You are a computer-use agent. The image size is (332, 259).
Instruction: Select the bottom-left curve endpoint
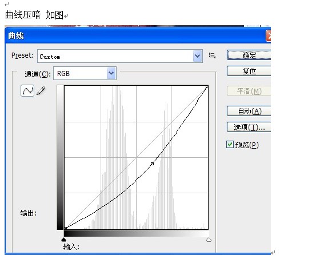coord(65,228)
